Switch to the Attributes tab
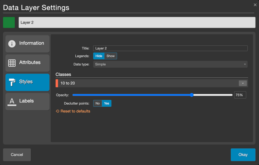259x165 pixels. [27, 63]
